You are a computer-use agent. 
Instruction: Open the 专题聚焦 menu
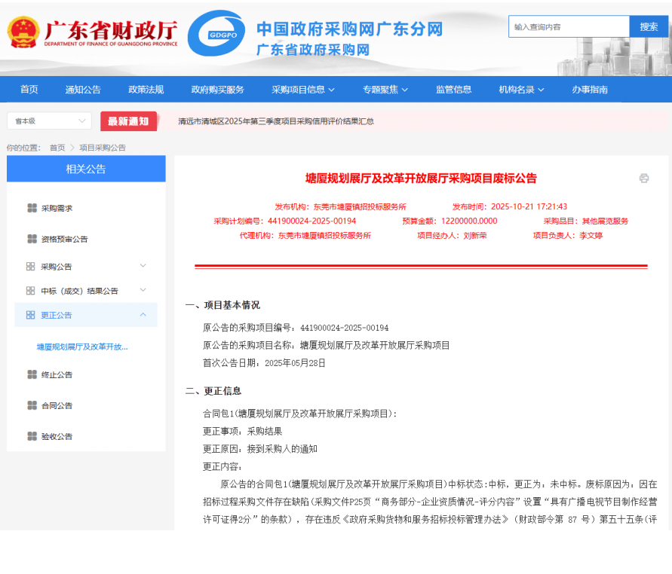point(385,90)
